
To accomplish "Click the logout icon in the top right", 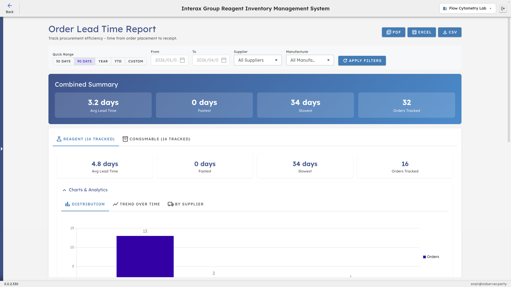I will coord(504,8).
